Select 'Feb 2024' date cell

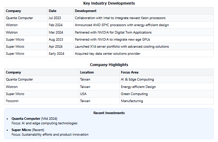click(x=60, y=25)
